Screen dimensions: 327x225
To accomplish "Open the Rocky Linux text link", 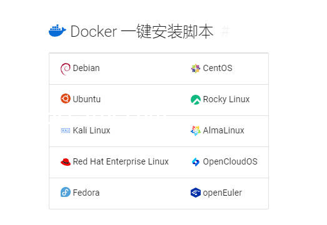I will coord(226,99).
